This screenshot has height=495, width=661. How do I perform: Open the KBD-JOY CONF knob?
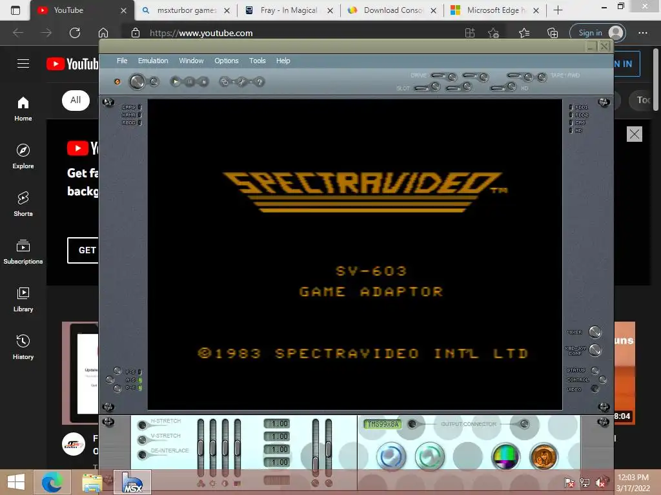(x=595, y=350)
